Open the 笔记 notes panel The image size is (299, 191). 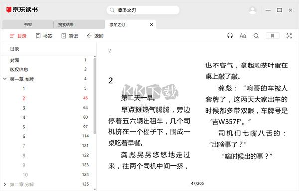[70, 36]
